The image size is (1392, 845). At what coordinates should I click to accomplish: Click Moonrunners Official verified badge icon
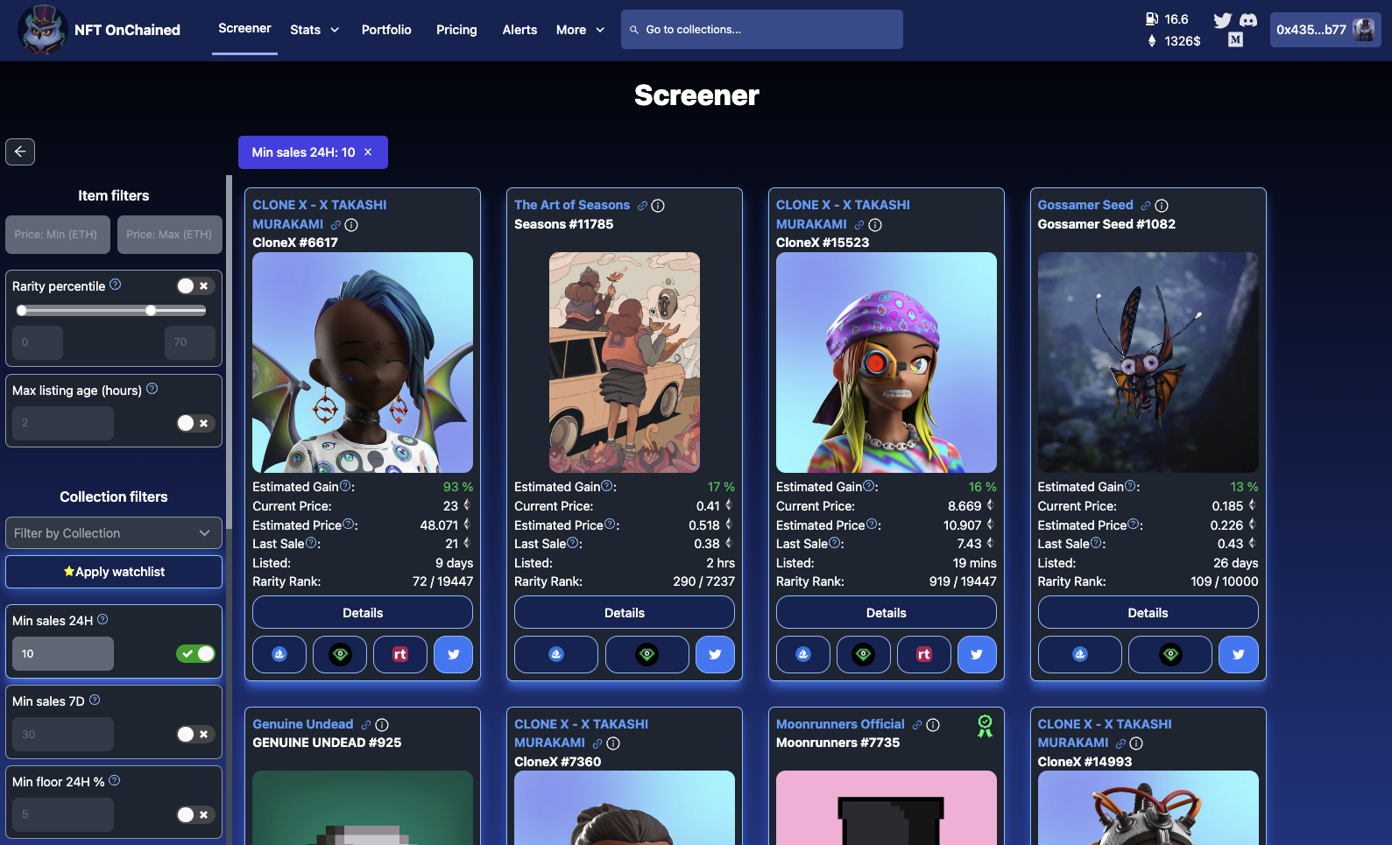pos(986,725)
